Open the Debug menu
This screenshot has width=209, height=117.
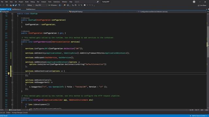[x=33, y=2]
